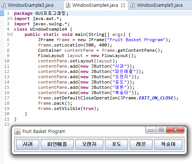This screenshot has height=164, width=192.
Task: Click "args" parameter in main method
Action: 118,34
